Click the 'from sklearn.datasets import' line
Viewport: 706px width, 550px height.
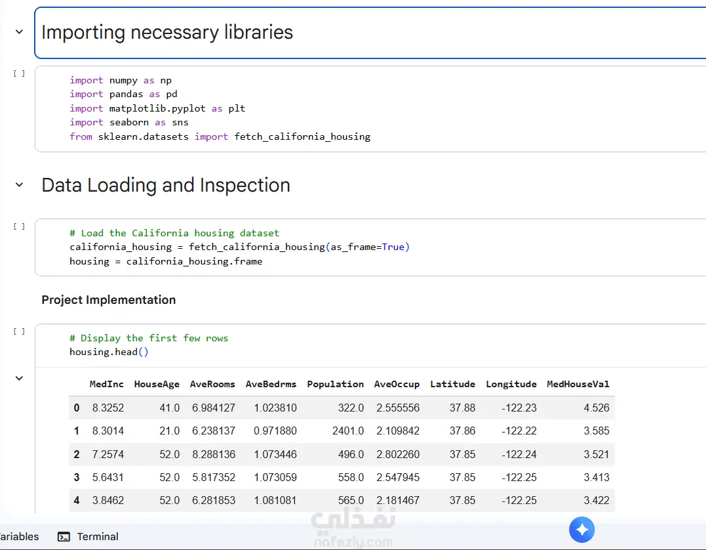[220, 137]
